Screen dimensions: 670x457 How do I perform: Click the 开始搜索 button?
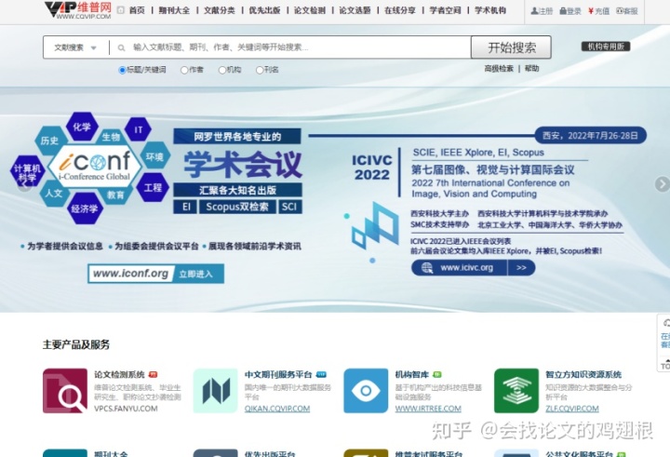tap(511, 47)
